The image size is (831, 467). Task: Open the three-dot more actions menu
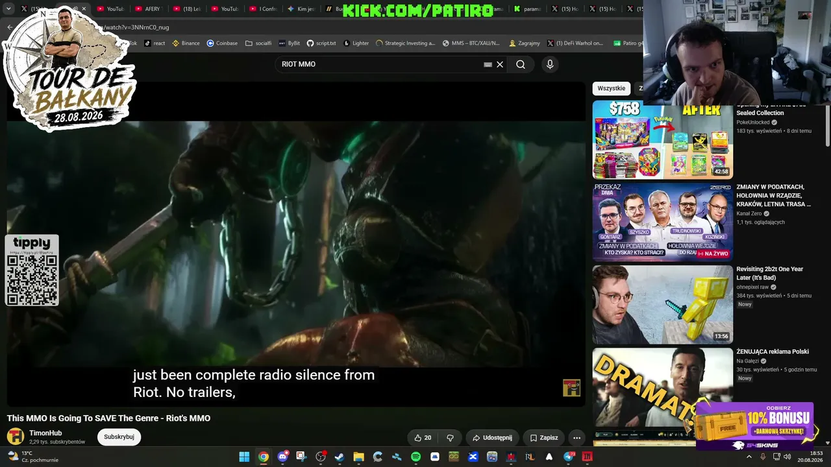pyautogui.click(x=577, y=438)
